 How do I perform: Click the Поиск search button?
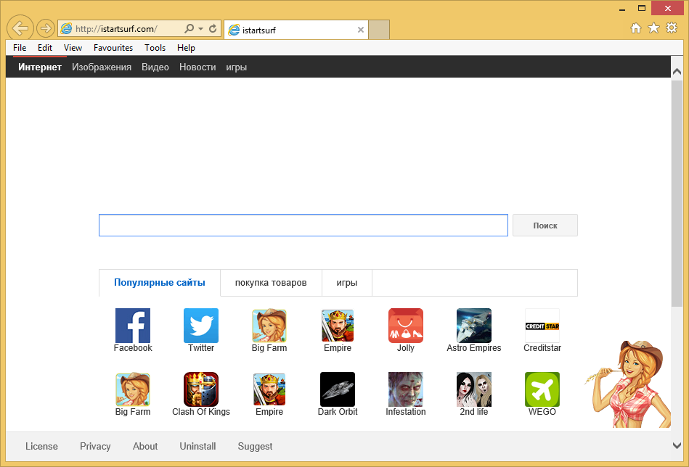pos(545,225)
